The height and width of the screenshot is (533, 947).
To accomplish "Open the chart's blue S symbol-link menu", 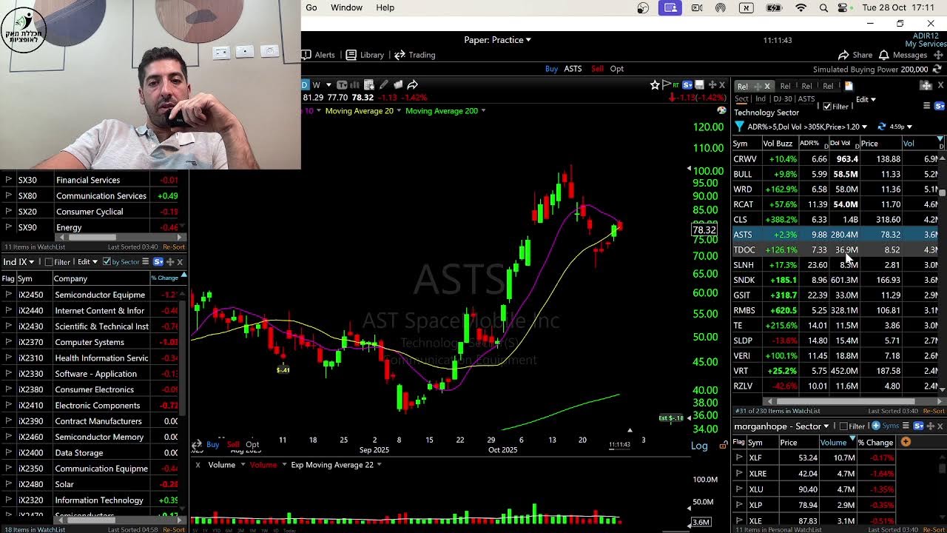I will pyautogui.click(x=688, y=85).
